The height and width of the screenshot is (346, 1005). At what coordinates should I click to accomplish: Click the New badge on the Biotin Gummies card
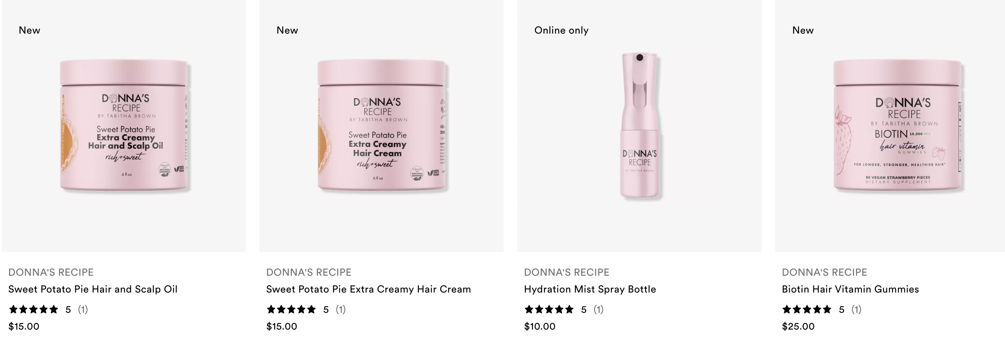click(x=803, y=31)
